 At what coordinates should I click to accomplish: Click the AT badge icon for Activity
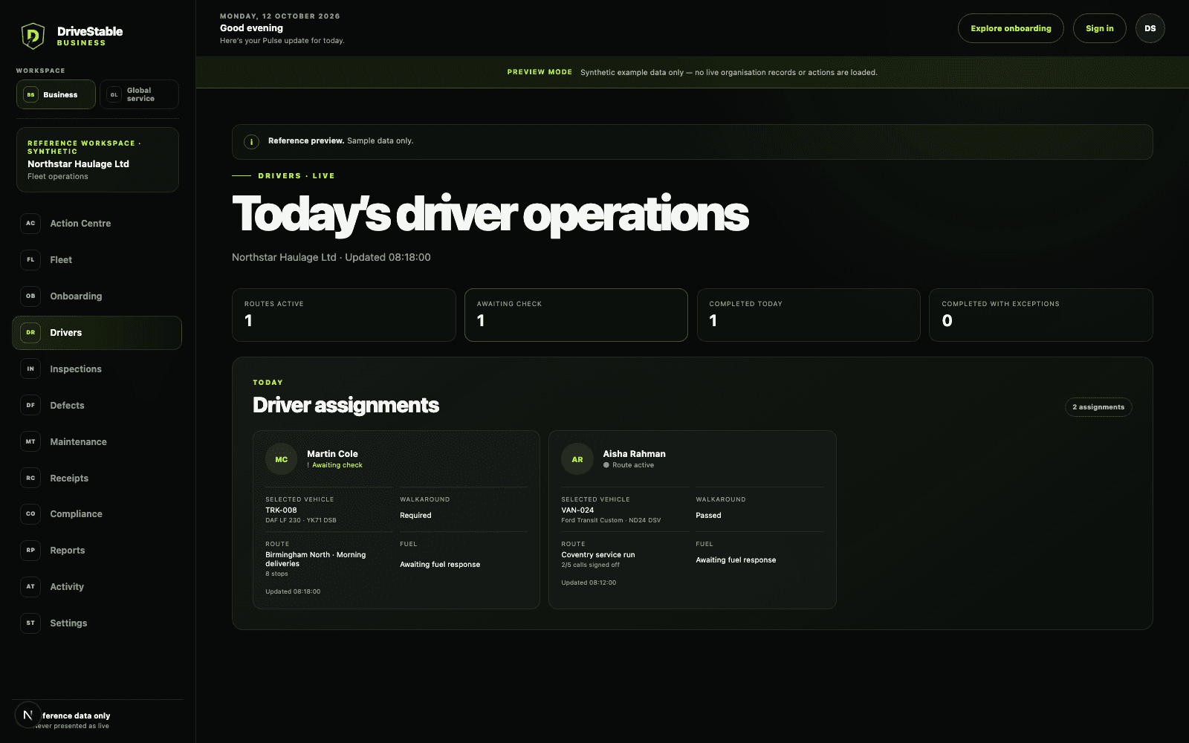[30, 586]
